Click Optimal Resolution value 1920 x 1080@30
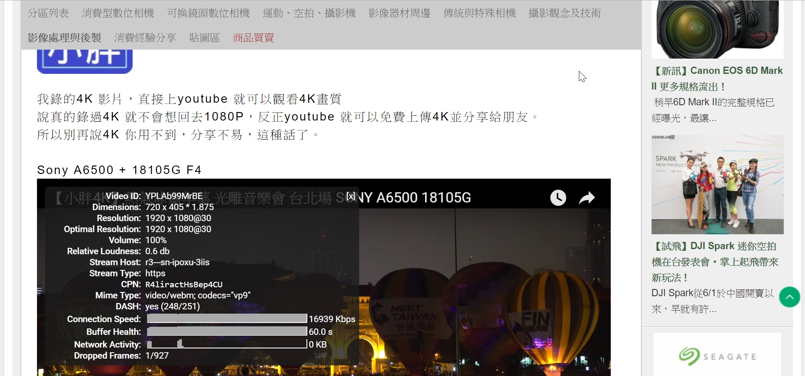This screenshot has width=805, height=376. click(178, 229)
